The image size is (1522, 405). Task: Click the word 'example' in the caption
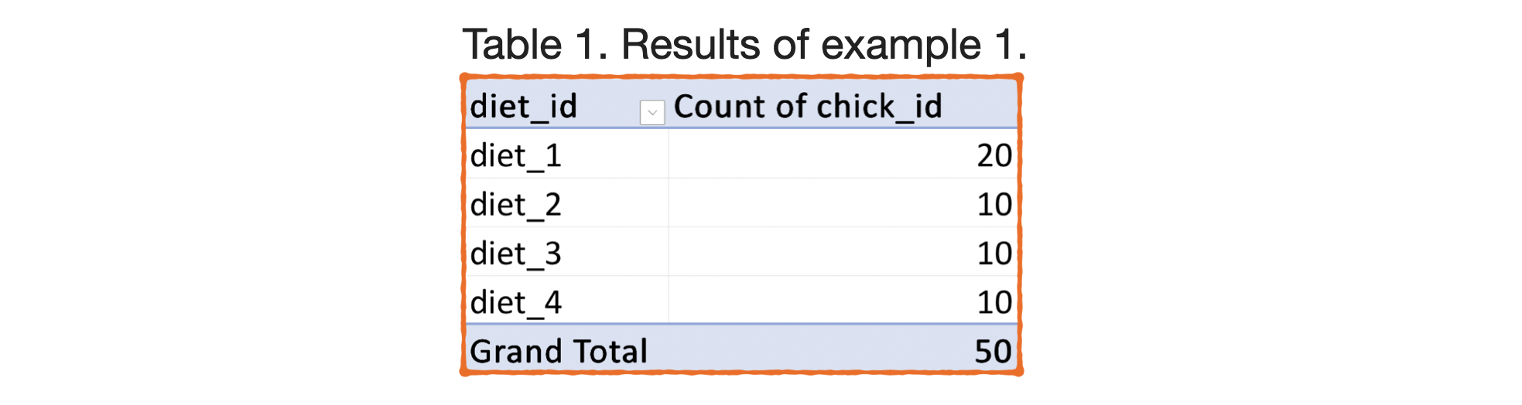[901, 46]
